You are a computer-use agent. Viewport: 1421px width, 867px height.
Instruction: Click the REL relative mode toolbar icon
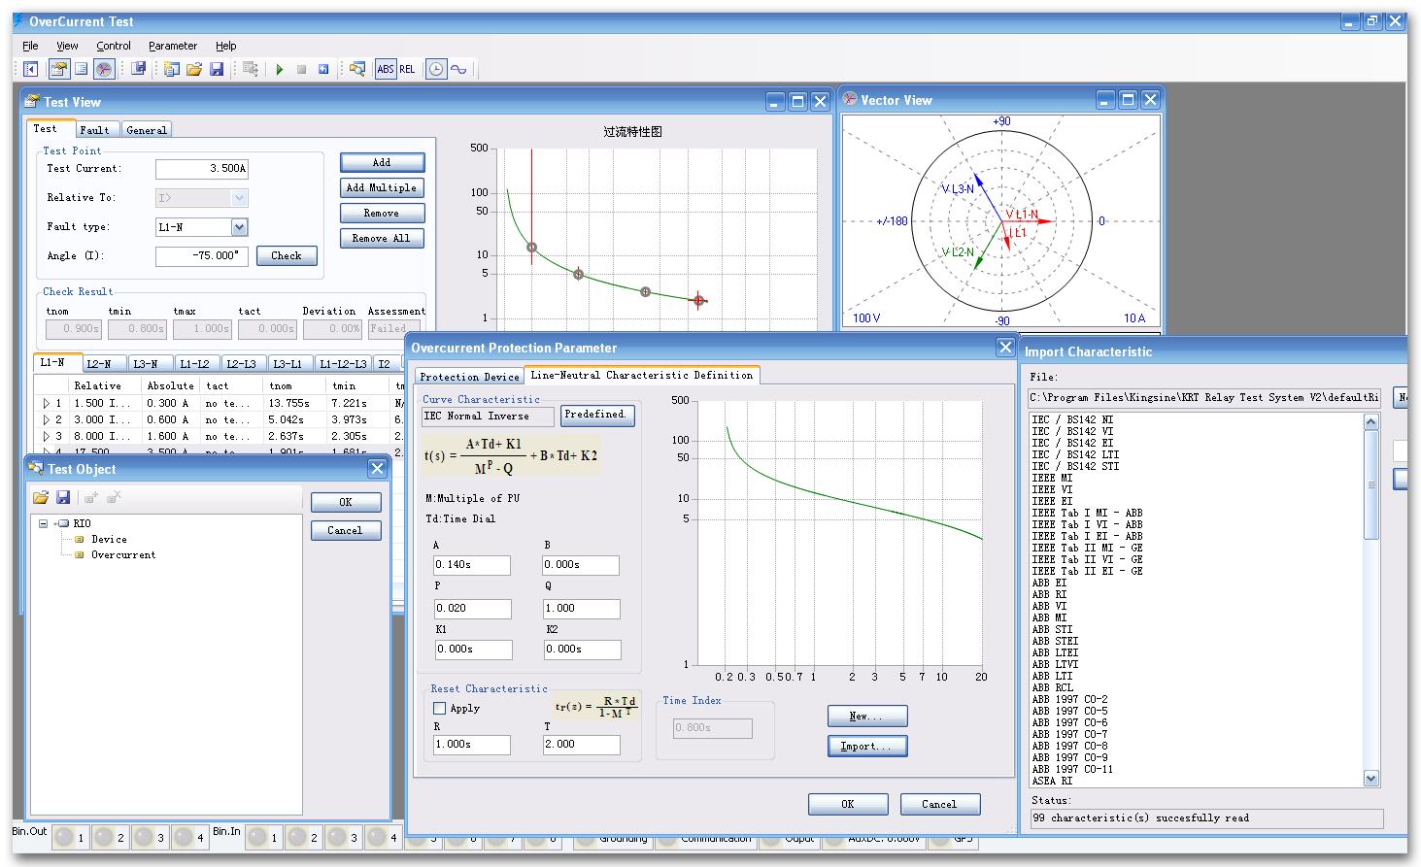(407, 70)
